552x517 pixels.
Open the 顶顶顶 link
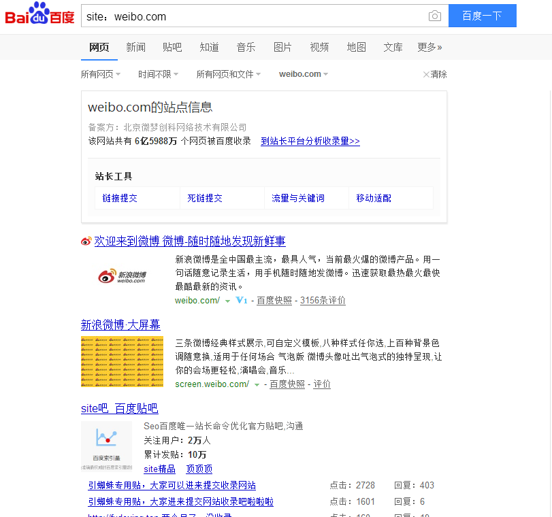pyautogui.click(x=199, y=469)
